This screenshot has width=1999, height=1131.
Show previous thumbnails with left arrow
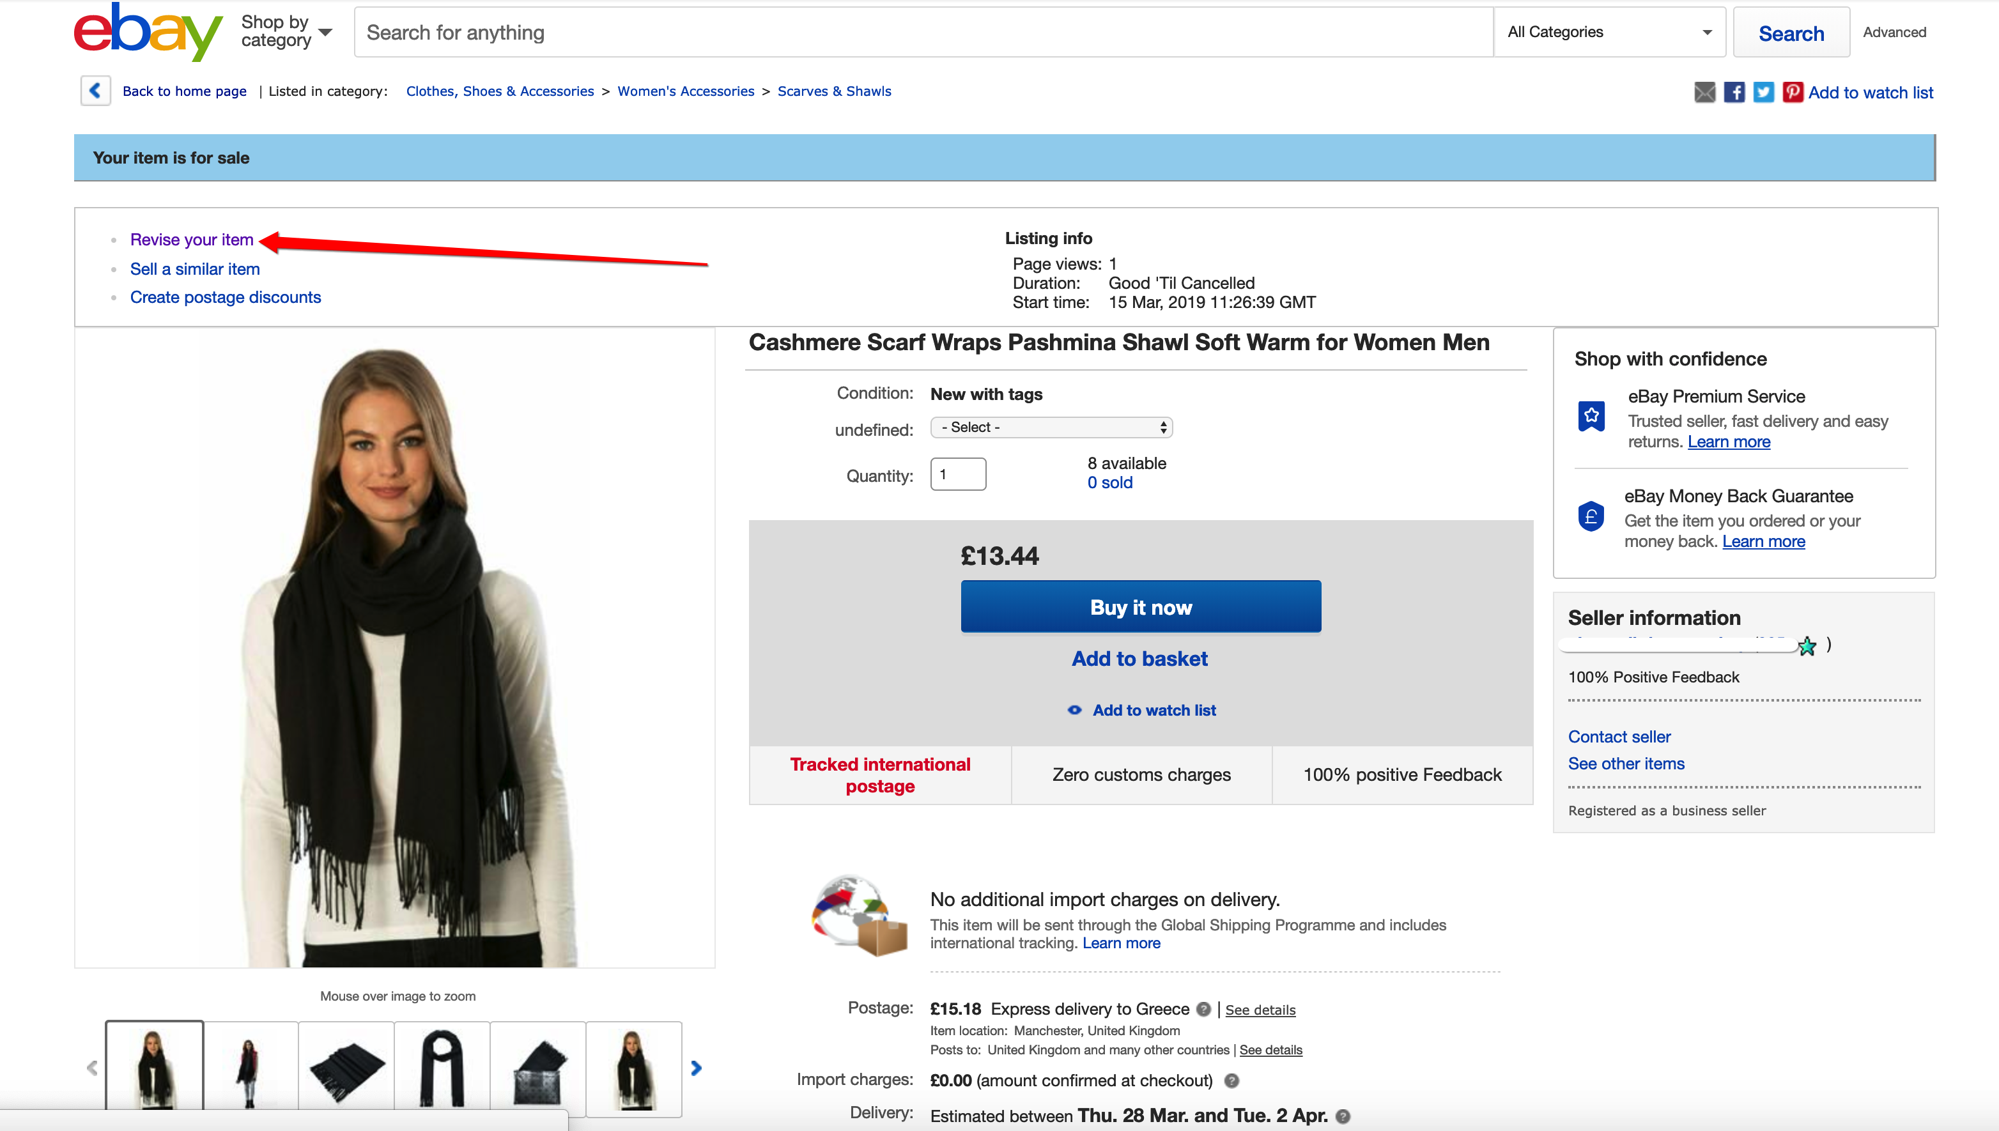pos(91,1068)
